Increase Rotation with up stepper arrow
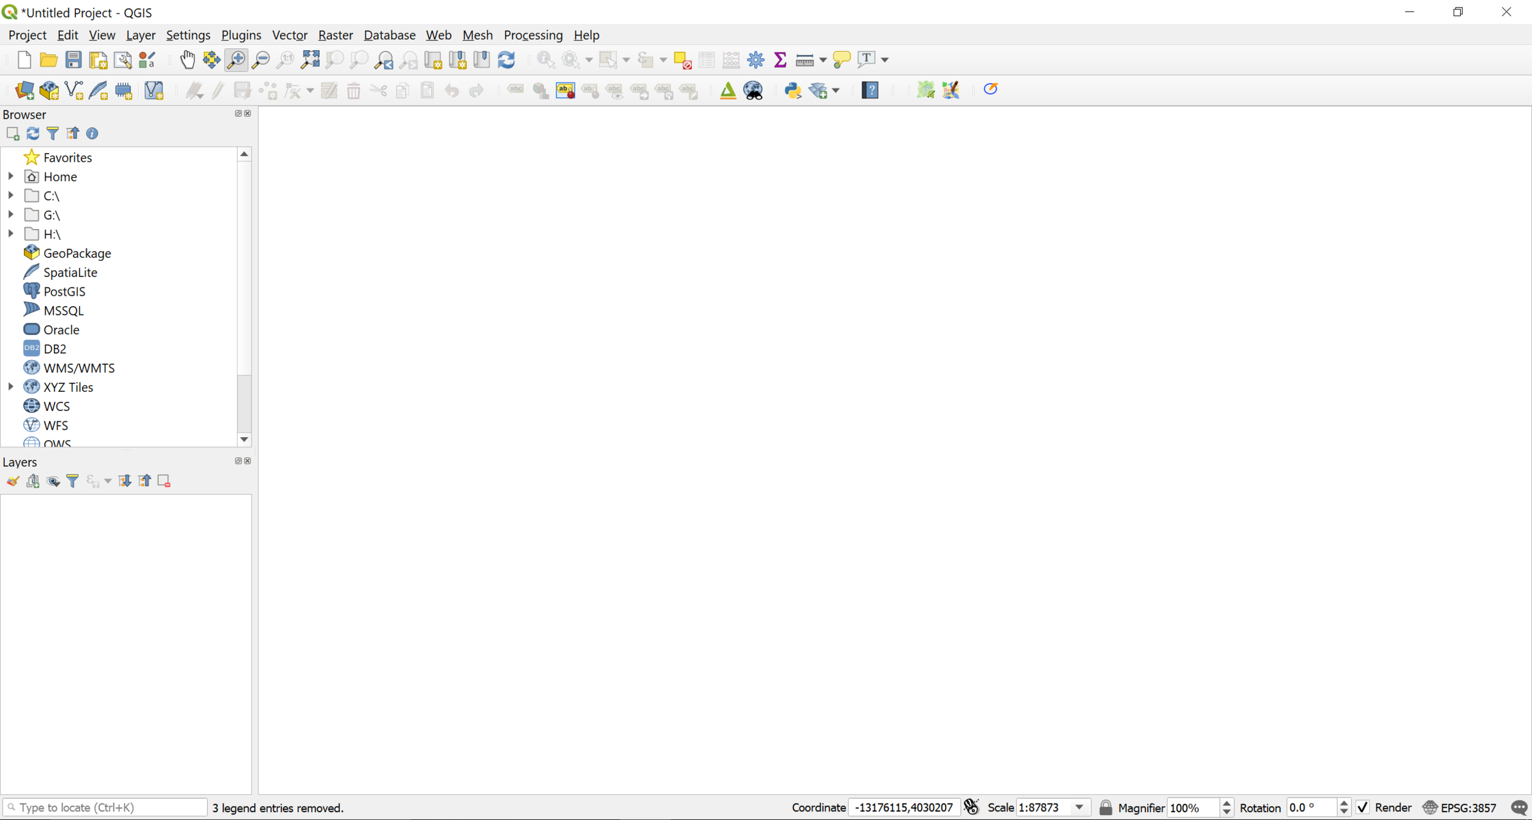 coord(1344,803)
